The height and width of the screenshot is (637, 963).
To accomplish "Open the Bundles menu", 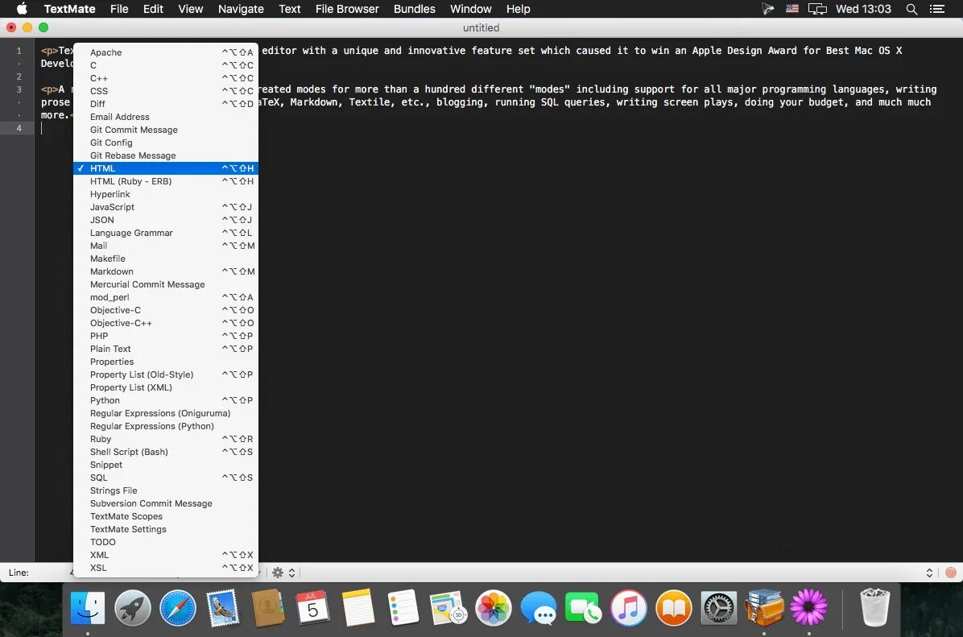I will [x=415, y=9].
